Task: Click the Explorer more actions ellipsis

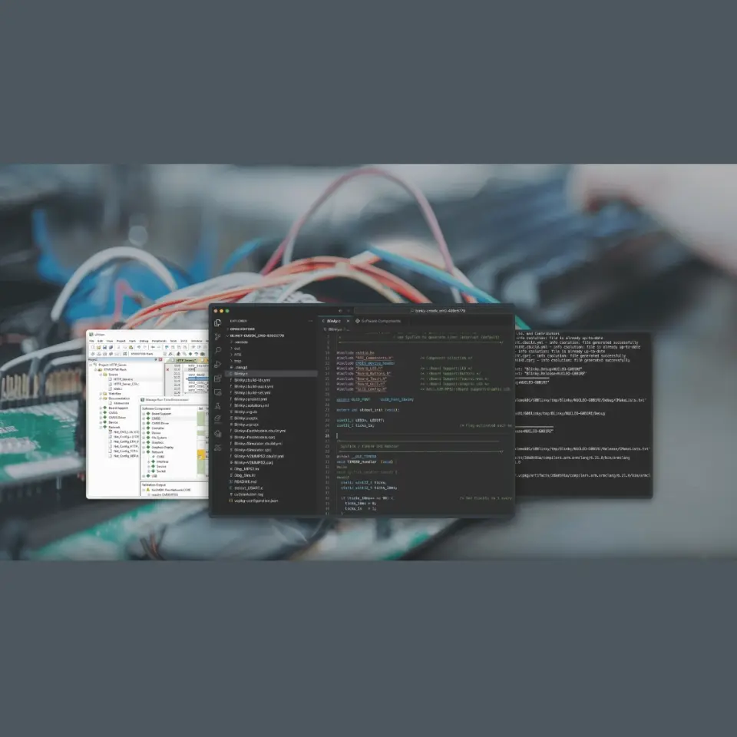Action: coord(311,321)
